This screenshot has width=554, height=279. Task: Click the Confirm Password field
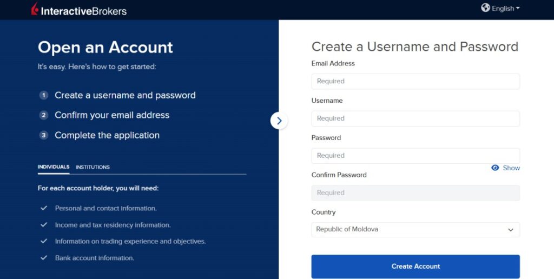[x=415, y=193]
